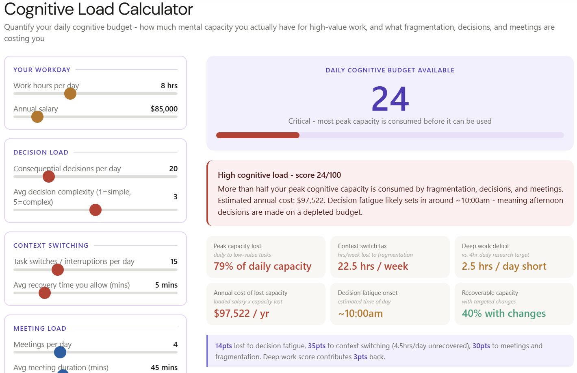This screenshot has height=373, width=577.
Task: Click the Task switches per day slider handle
Action: pyautogui.click(x=58, y=269)
